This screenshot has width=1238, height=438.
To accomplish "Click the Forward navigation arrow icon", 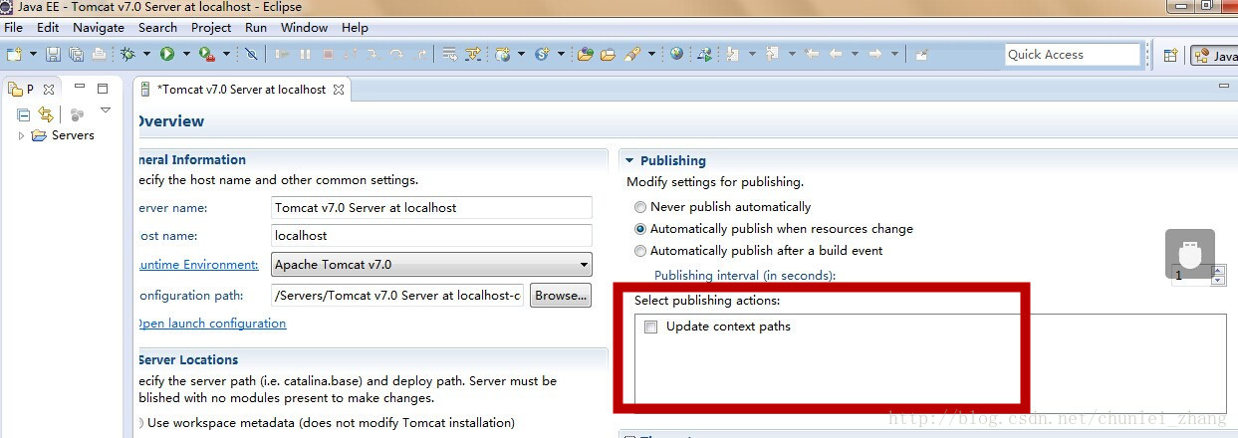I will click(875, 54).
